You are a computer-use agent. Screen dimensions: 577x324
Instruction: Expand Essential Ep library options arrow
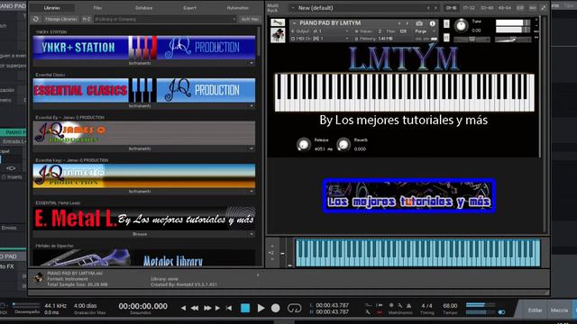pos(252,148)
